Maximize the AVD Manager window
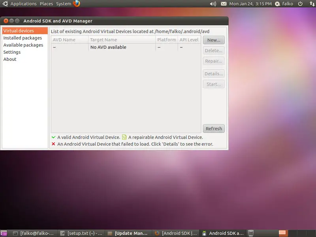This screenshot has height=237, width=316. pos(17,21)
